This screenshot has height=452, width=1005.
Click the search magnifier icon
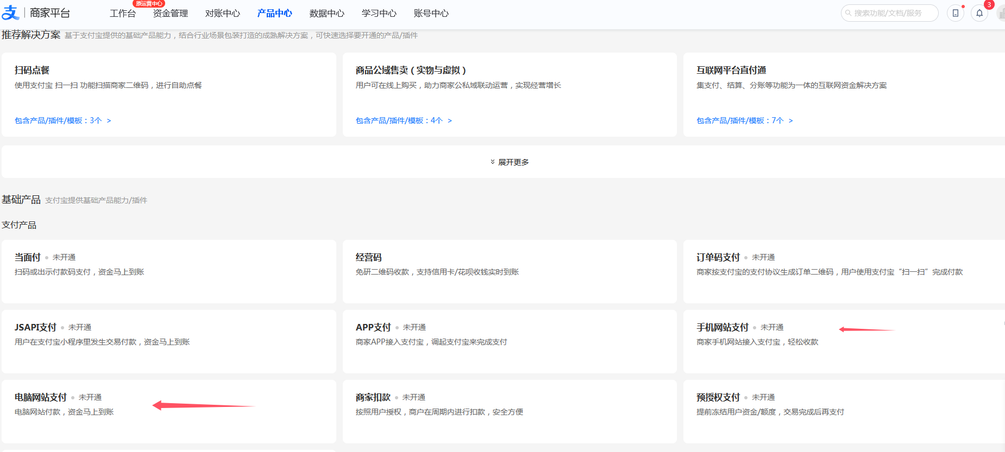(848, 13)
